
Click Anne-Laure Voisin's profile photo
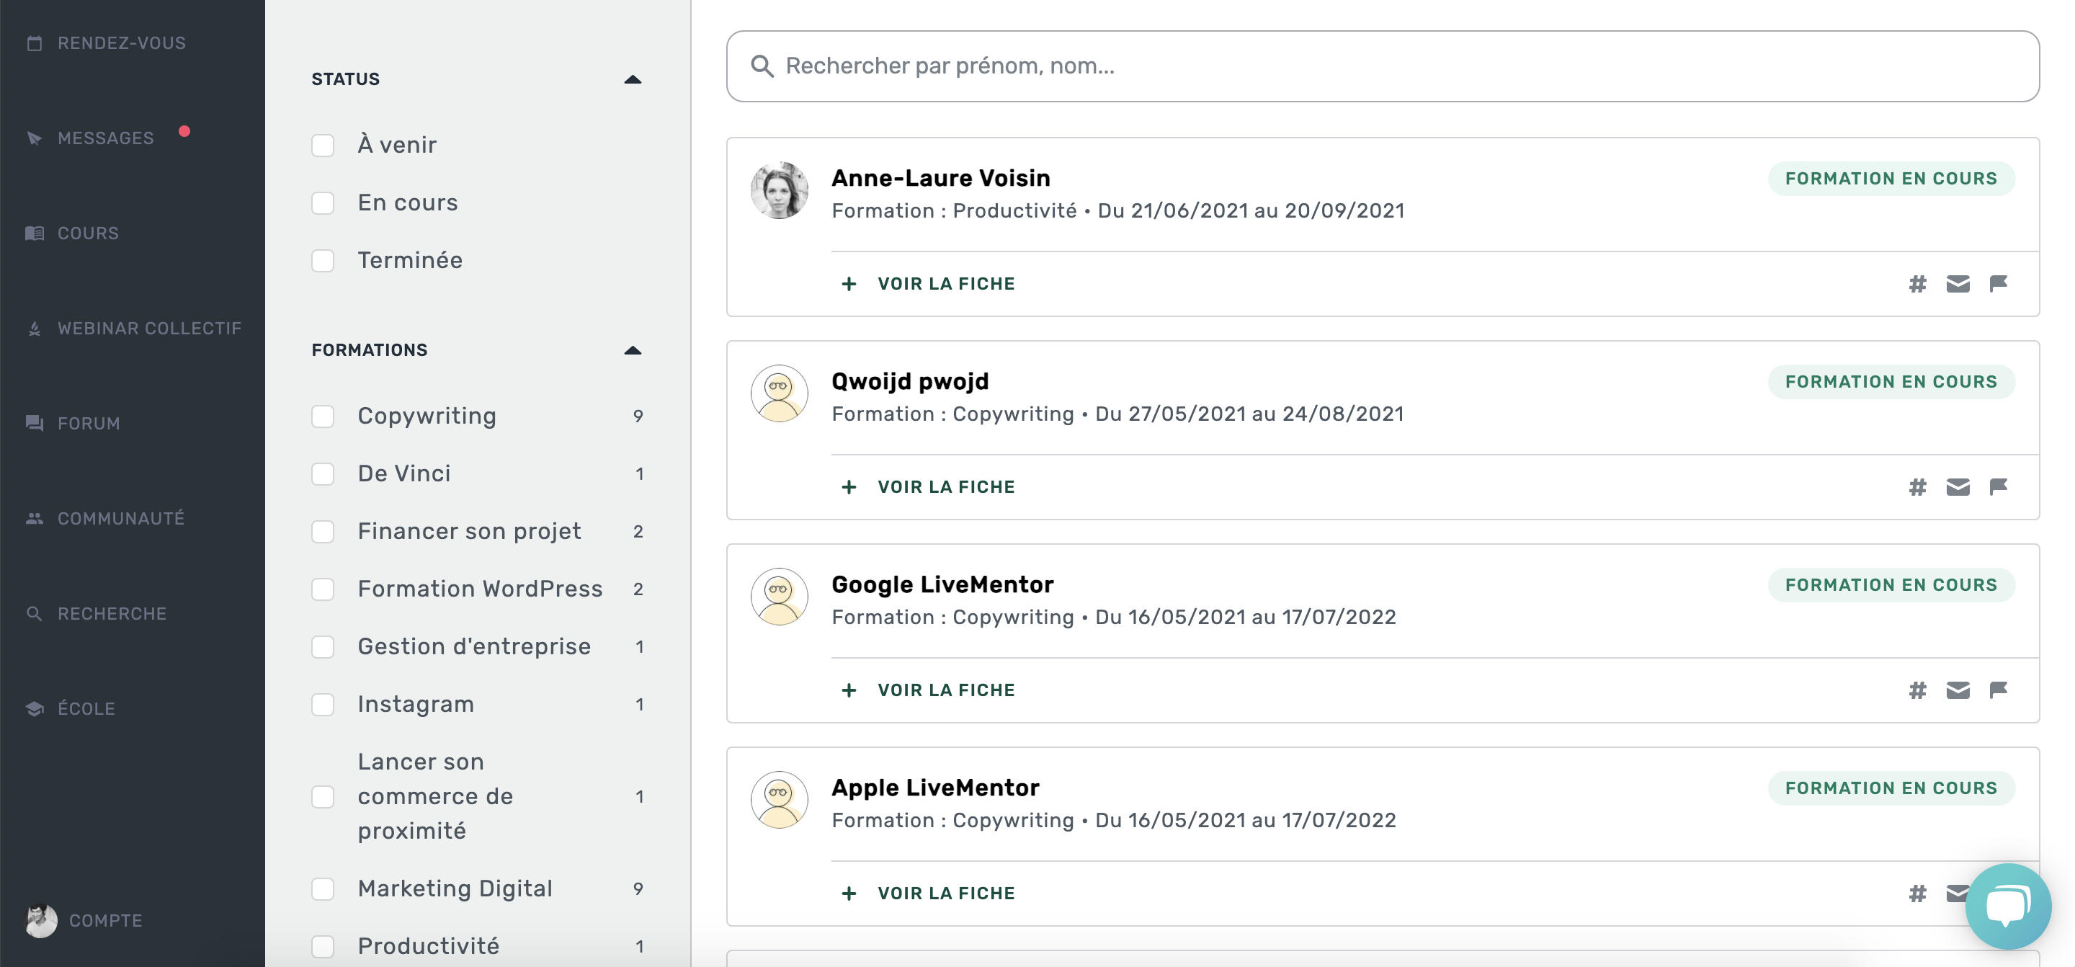point(779,190)
